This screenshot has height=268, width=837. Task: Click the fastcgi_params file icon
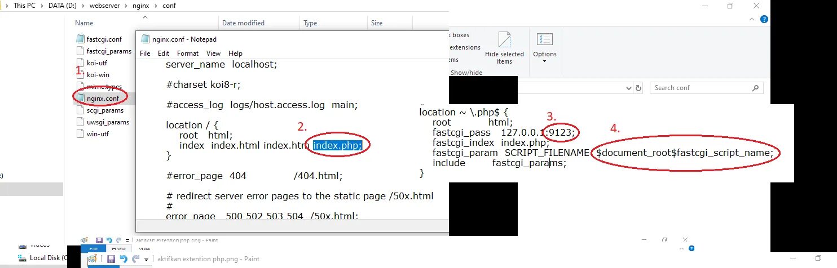pos(80,51)
